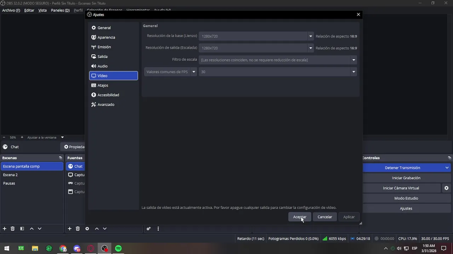Open the Archivo menu
The width and height of the screenshot is (453, 254).
[x=11, y=10]
